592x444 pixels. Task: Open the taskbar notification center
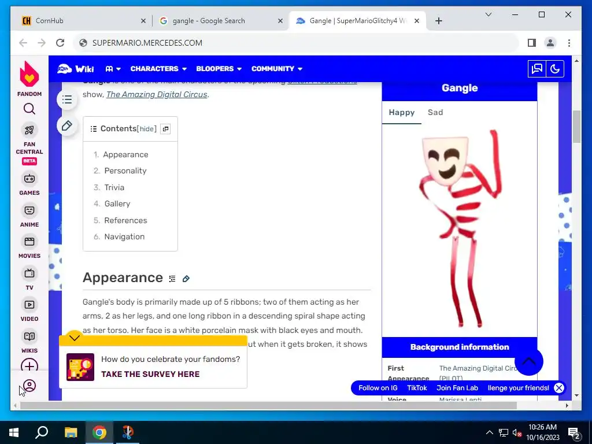coord(574,432)
